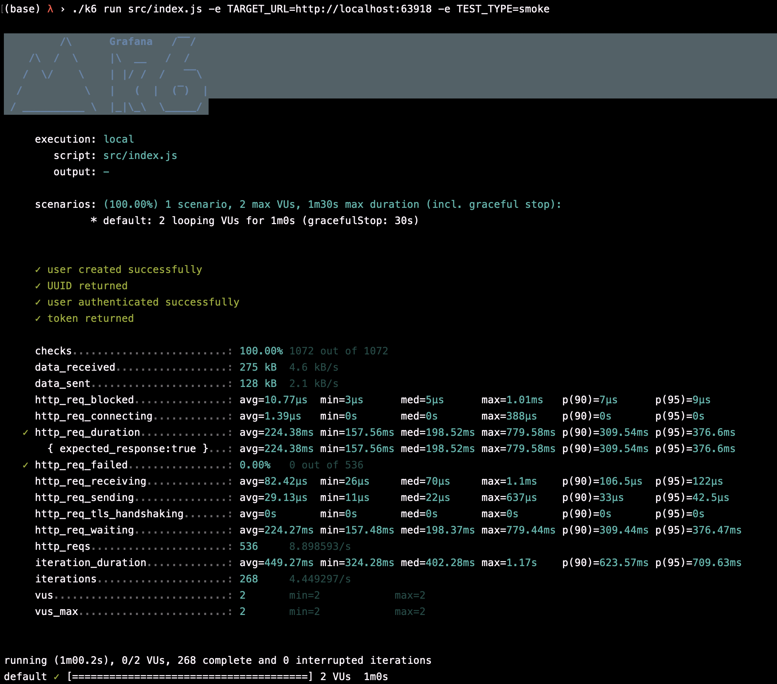
Task: Click the 'vus_max' metric label
Action: tap(57, 611)
